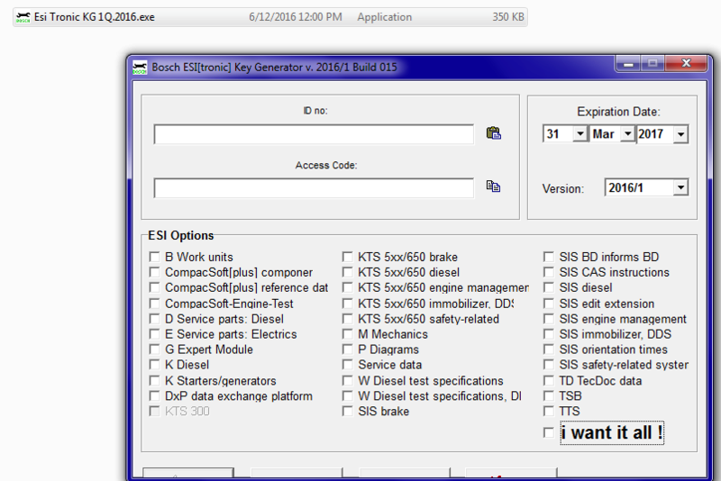Viewport: 721px width, 481px height.
Task: Toggle CompacSoft-Engine-Test checkbox
Action: point(154,304)
